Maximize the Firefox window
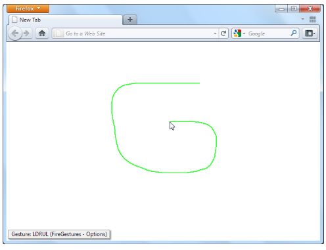Screen dimensions: 326x250 click(x=294, y=9)
